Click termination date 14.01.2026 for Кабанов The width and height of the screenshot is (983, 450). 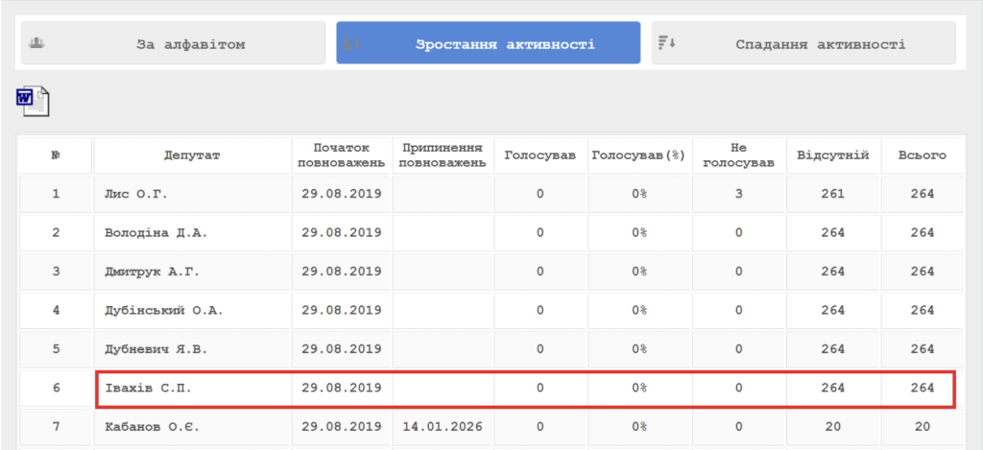(x=443, y=427)
